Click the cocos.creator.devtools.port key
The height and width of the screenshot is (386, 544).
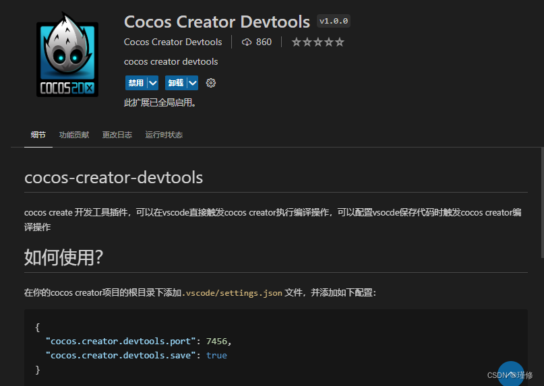121,342
